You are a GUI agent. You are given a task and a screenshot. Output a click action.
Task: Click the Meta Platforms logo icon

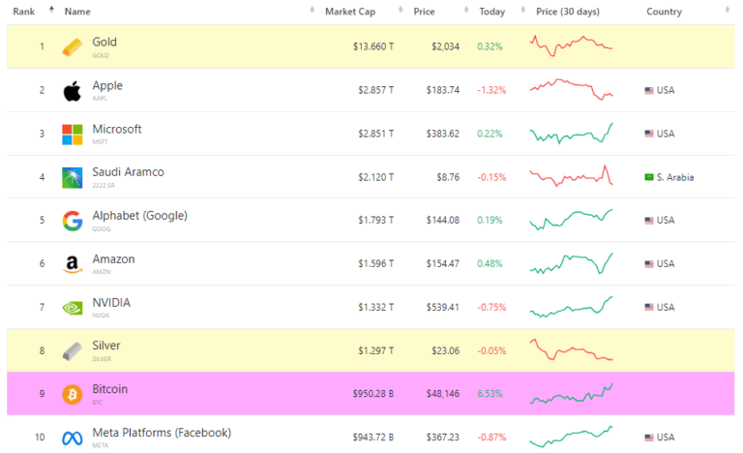(72, 438)
